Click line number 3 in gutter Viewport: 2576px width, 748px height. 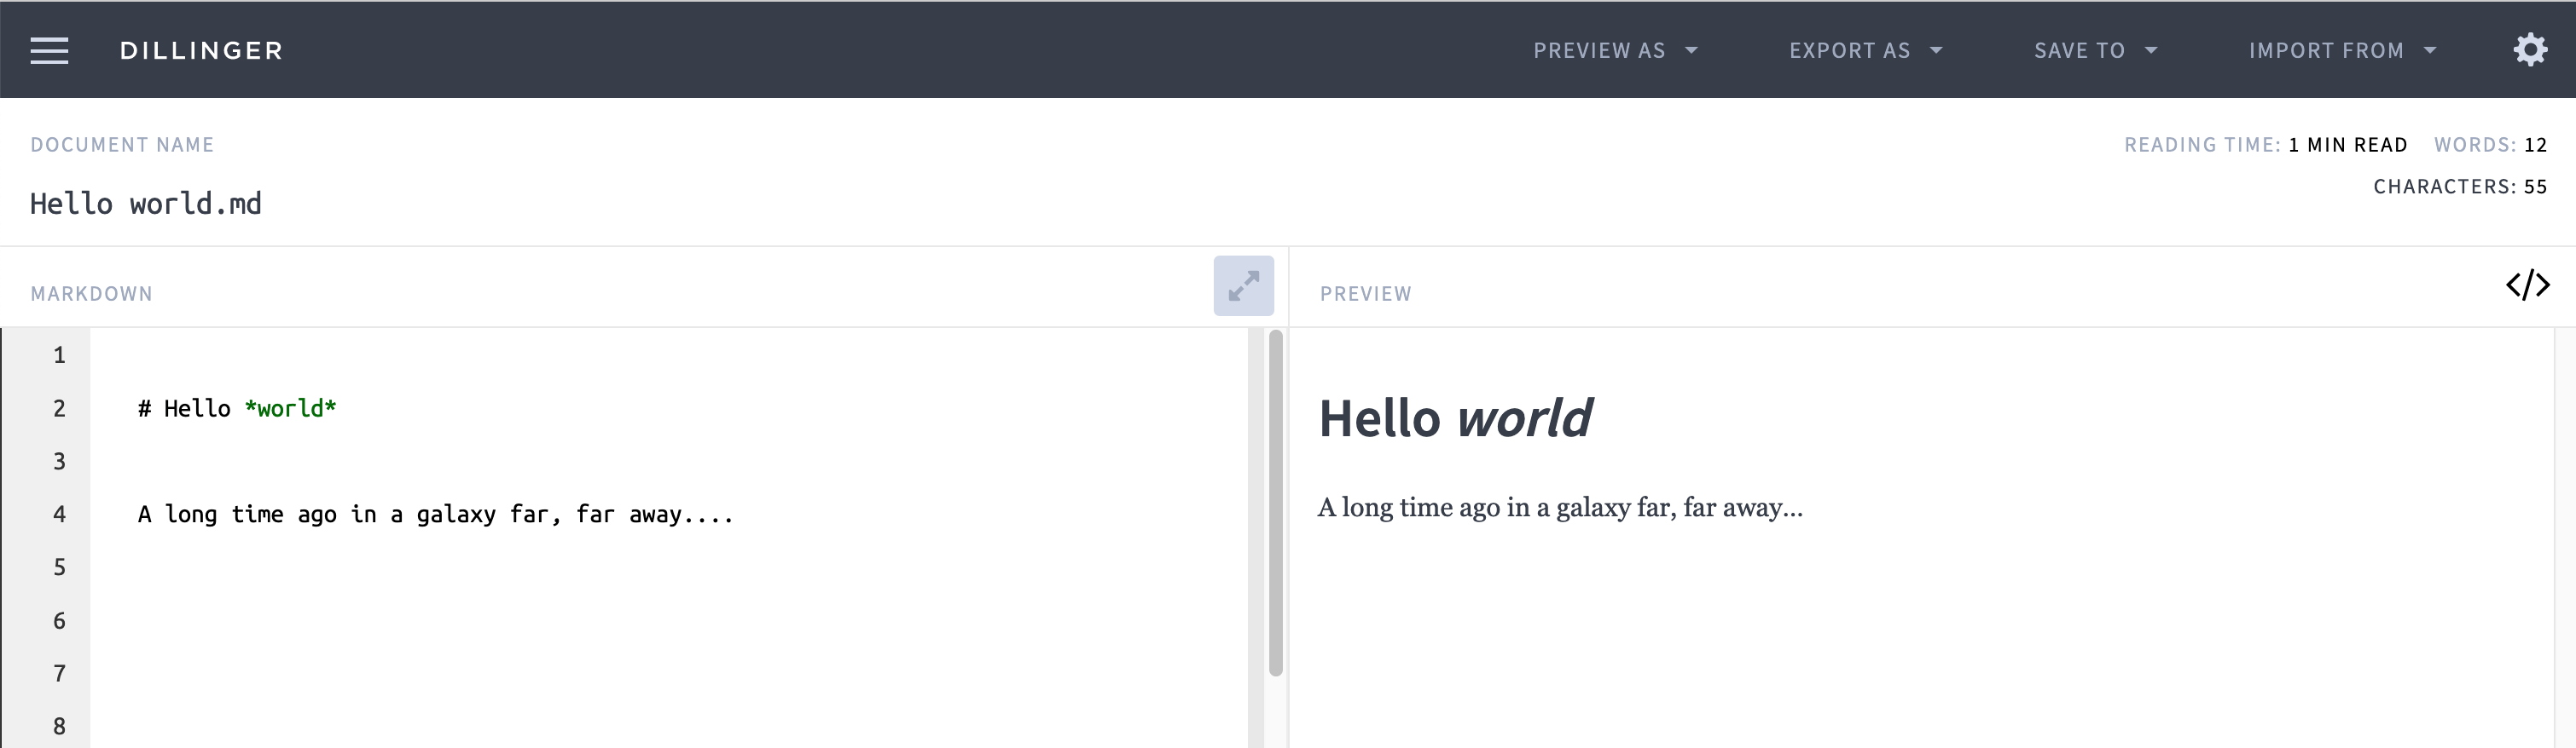click(59, 462)
